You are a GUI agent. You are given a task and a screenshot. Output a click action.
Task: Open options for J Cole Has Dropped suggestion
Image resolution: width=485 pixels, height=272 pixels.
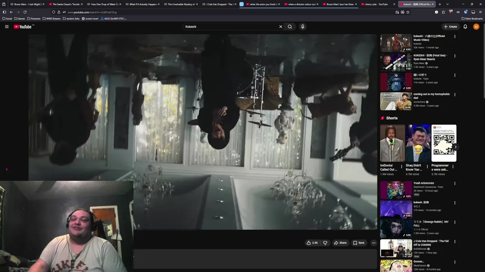pos(455,241)
